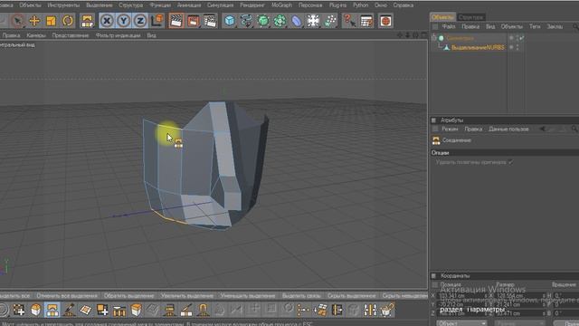Click the X size field in Coordinates
Screen dimensions: 579x326
click(518, 296)
